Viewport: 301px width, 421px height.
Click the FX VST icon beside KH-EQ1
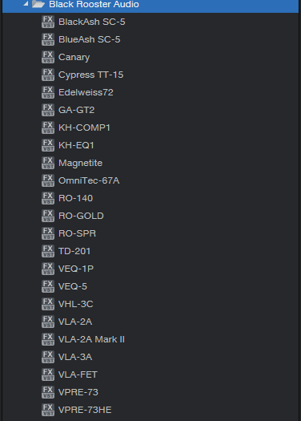point(48,145)
